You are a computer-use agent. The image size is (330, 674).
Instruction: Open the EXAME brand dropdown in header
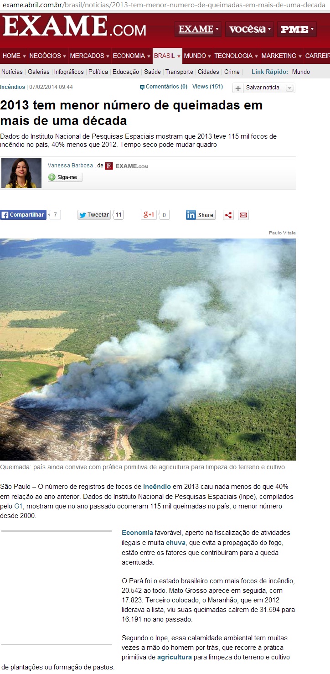click(198, 29)
